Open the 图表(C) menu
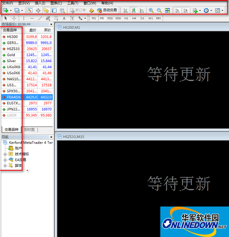Viewport: 229px width, 237px height. coord(56,3)
